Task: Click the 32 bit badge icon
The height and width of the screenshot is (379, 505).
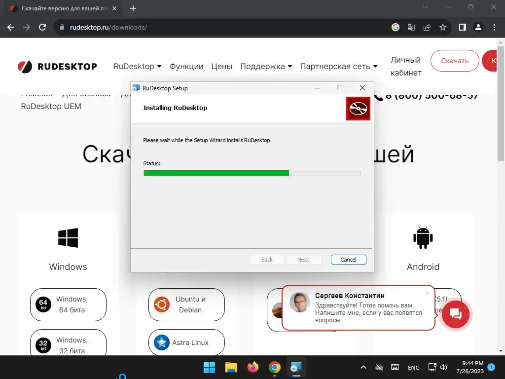Action: pyautogui.click(x=43, y=345)
